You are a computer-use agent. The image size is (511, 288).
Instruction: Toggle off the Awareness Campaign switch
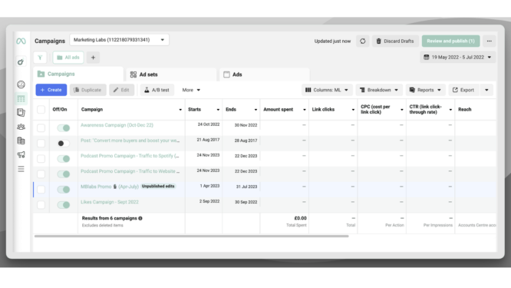point(64,127)
